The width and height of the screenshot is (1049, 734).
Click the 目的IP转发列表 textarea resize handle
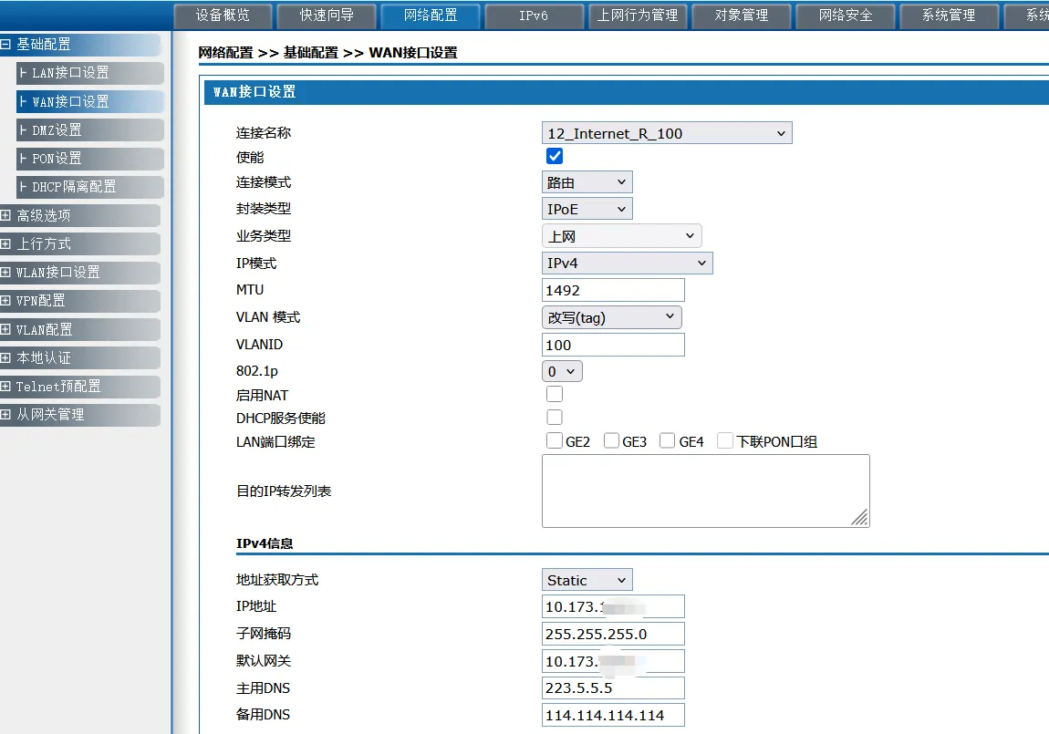(x=860, y=517)
